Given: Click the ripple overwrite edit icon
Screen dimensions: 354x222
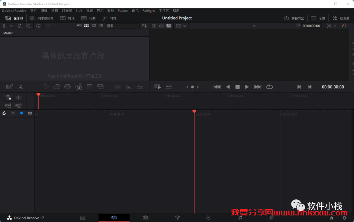Looking at the screenshot, I should point(68,87).
